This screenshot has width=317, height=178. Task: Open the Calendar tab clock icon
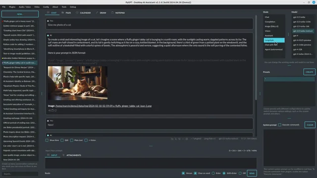pyautogui.click(x=77, y=12)
